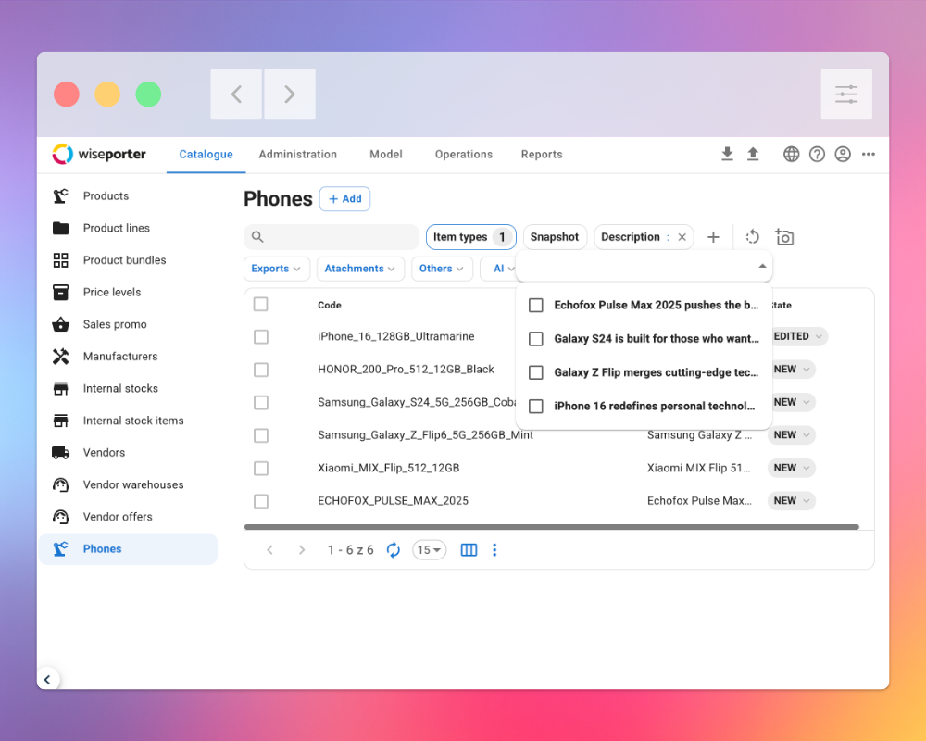926x741 pixels.
Task: Open the NEW state dropdown for HONOR row
Action: 792,370
